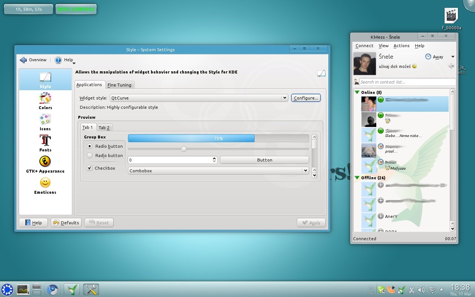The width and height of the screenshot is (475, 297).
Task: Switch to the upper virtual desktop in pager
Action: pos(37,287)
